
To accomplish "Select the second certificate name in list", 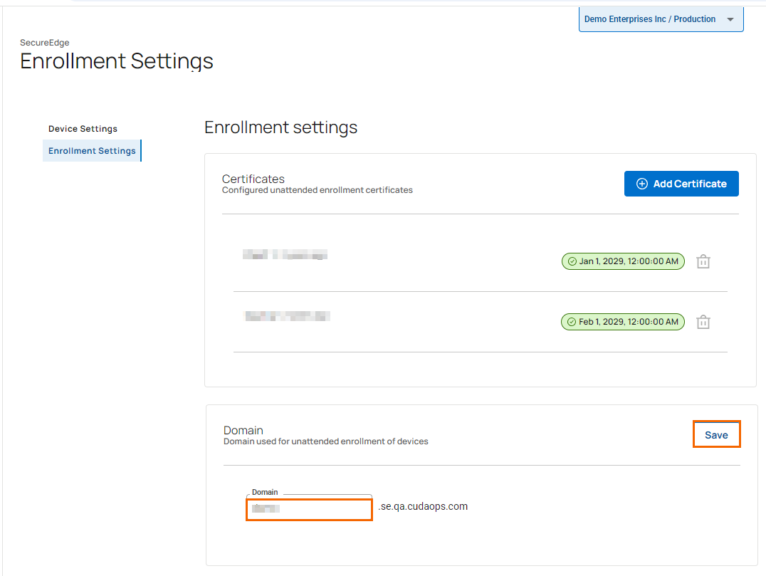I will point(287,315).
